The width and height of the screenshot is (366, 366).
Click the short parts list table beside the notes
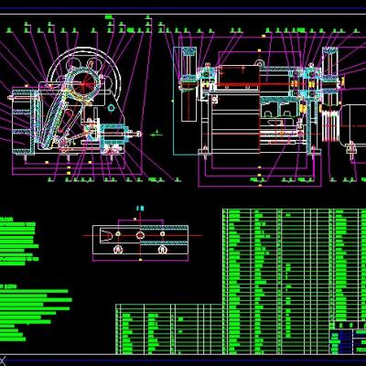169,328
